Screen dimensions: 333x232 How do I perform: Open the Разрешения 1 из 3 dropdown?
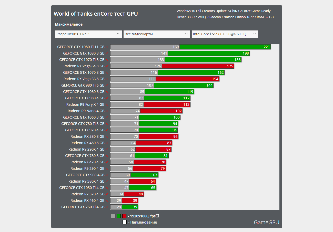pyautogui.click(x=88, y=34)
